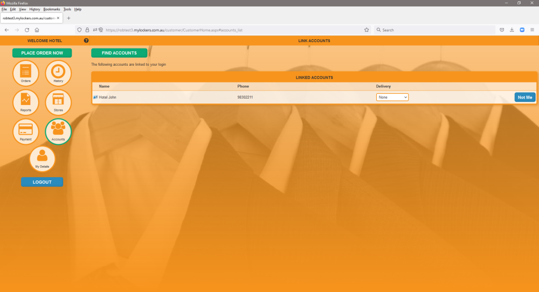This screenshot has width=539, height=292.
Task: Click the Place Order Now button
Action: pyautogui.click(x=42, y=53)
